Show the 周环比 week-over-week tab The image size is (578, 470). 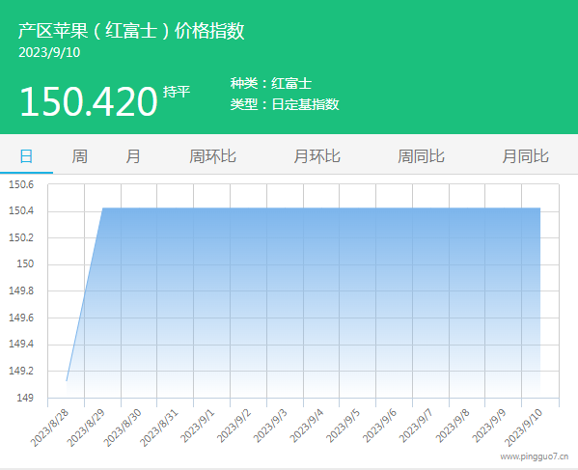(212, 156)
